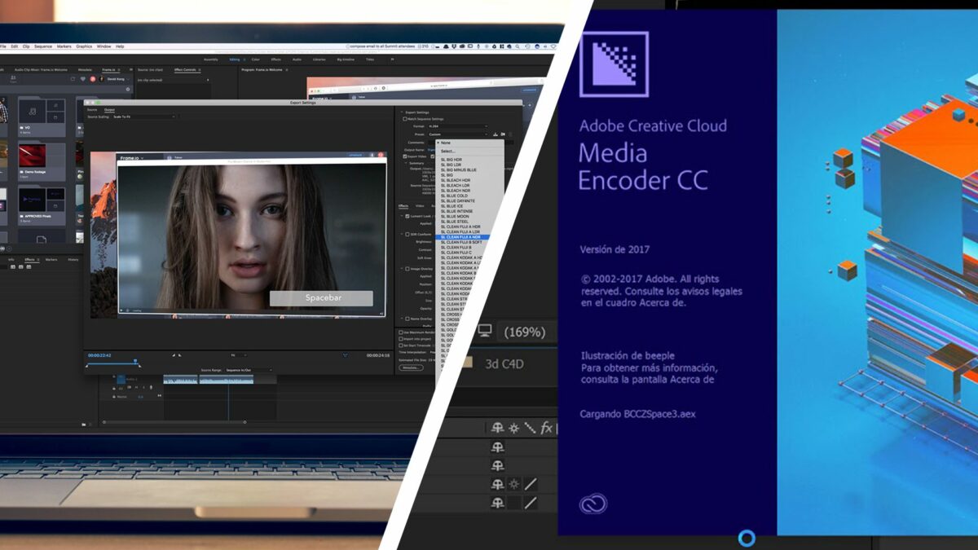The height and width of the screenshot is (550, 978).
Task: Switch to the Output tab in Export Settings
Action: coord(109,110)
